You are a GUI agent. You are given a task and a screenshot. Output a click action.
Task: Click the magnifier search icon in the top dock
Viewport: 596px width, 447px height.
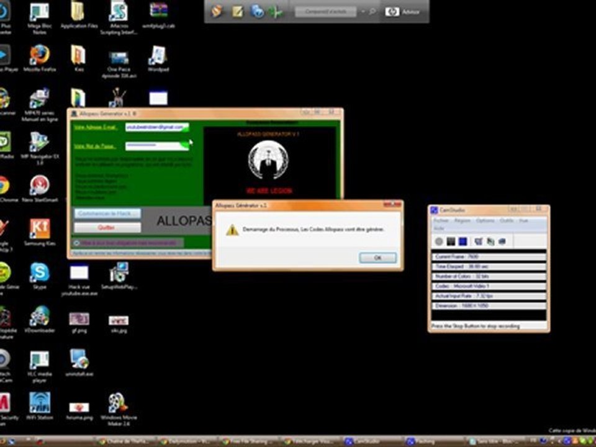coord(372,12)
